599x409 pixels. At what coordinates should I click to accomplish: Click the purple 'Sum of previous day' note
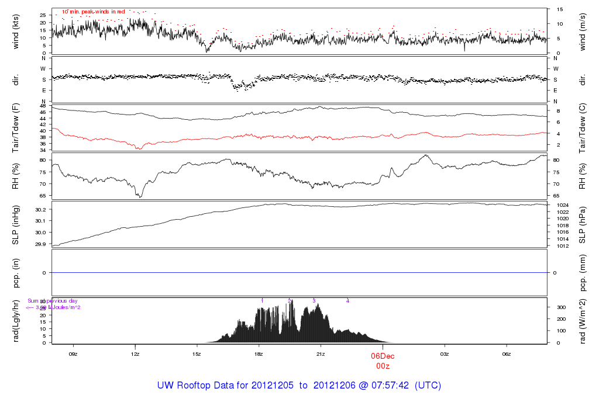(52, 301)
